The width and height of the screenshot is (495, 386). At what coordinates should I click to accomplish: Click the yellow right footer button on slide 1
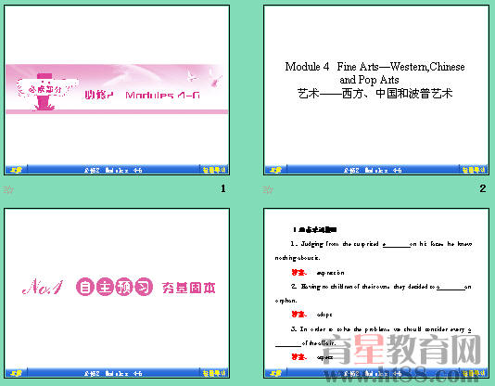coord(214,170)
